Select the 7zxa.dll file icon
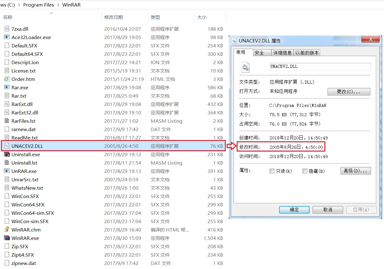The width and height of the screenshot is (384, 269). click(7, 29)
